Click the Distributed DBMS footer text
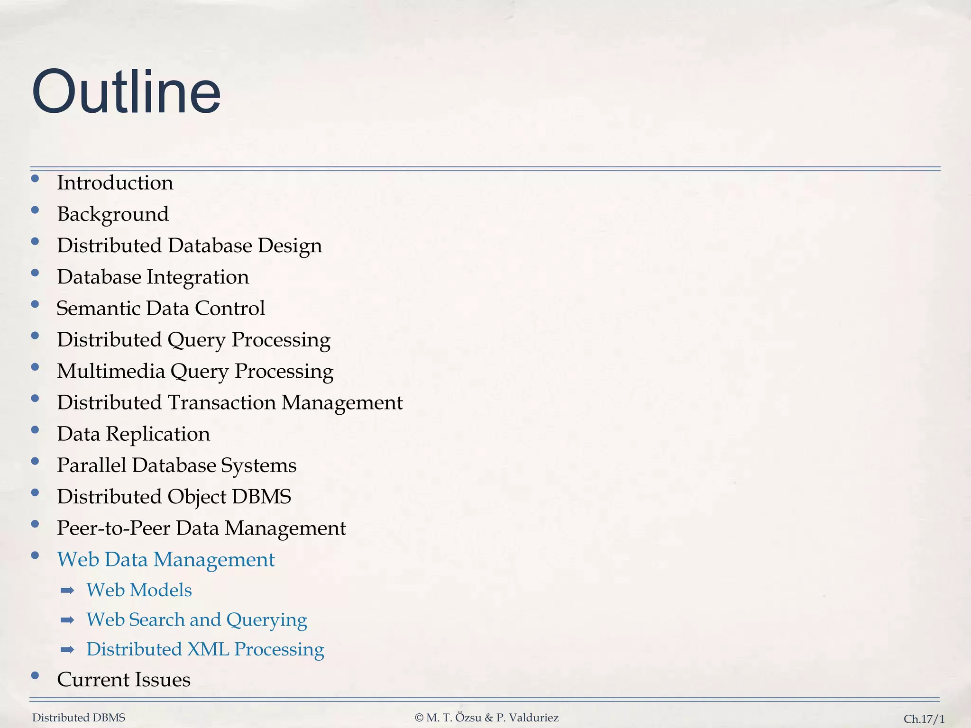 [79, 718]
